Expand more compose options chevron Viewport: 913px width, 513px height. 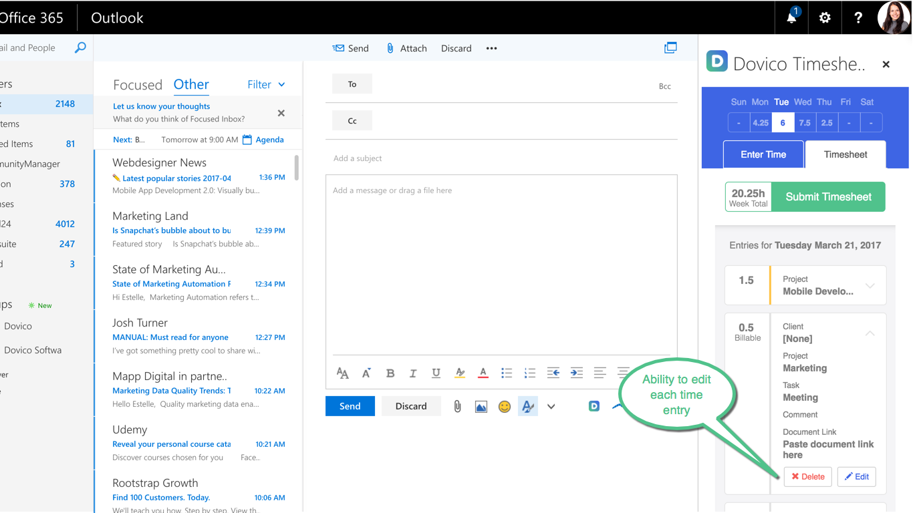551,406
